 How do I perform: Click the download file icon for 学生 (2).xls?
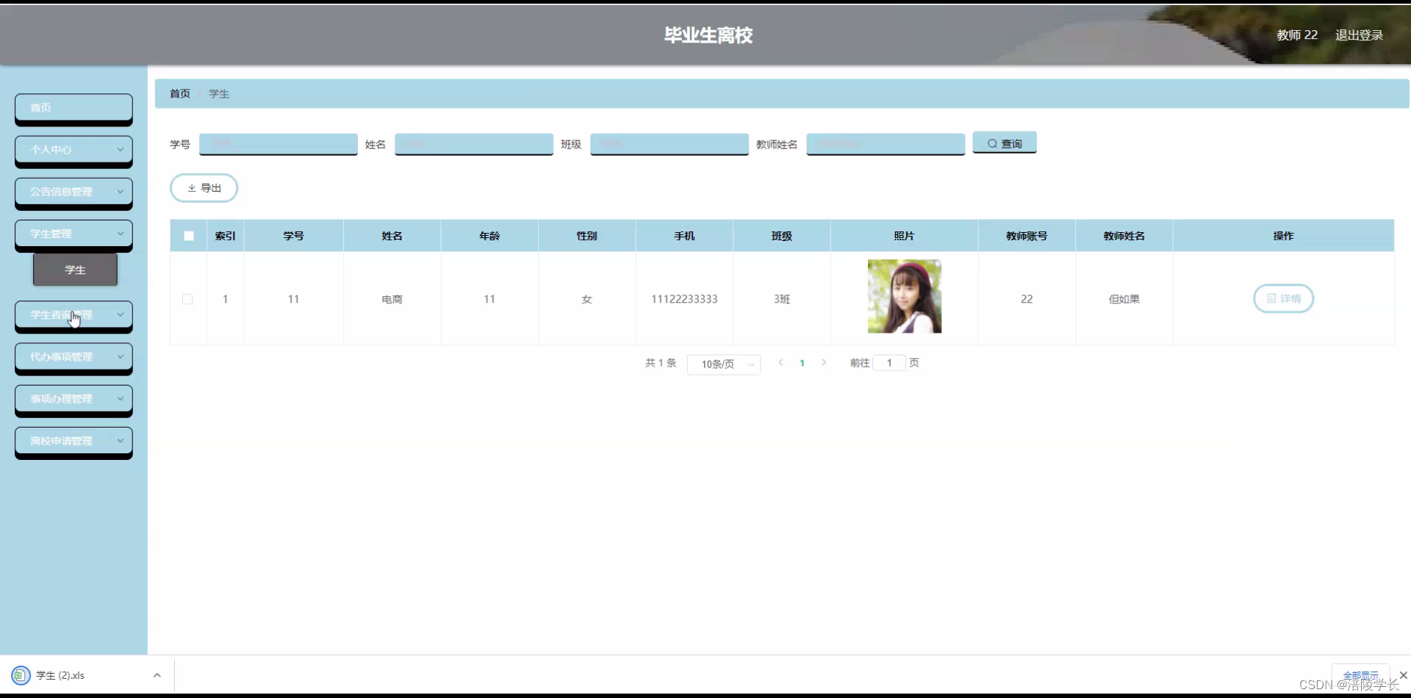pos(20,674)
